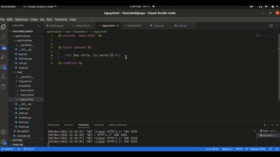
Task: Change the Django HTML language mode
Action: pos(258,149)
